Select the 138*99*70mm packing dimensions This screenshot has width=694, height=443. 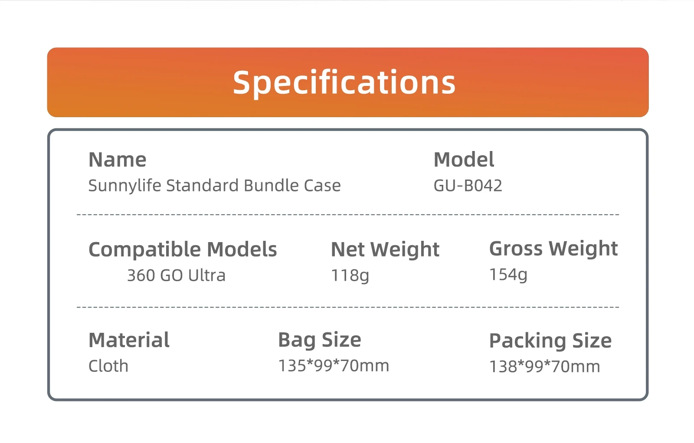[x=544, y=367]
